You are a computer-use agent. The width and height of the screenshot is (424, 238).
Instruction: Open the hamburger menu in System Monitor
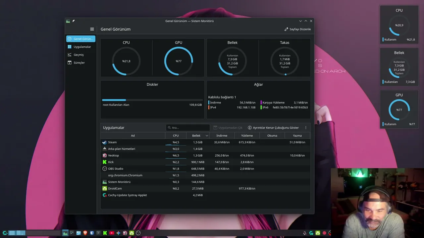point(92,29)
